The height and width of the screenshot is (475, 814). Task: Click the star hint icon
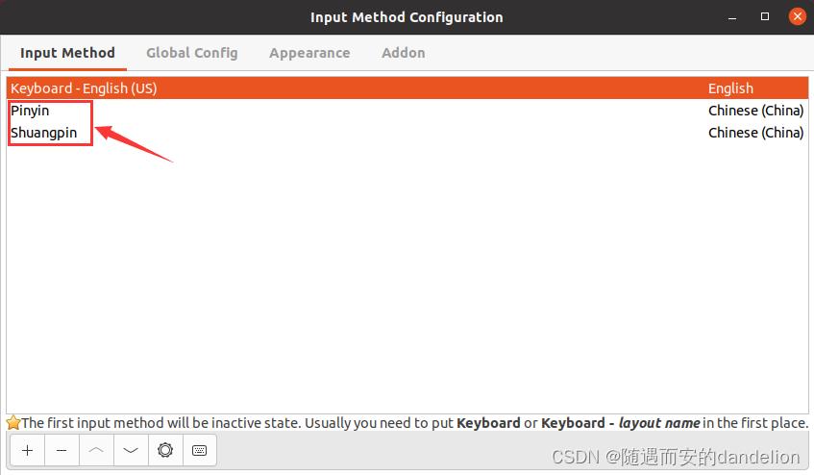[13, 423]
